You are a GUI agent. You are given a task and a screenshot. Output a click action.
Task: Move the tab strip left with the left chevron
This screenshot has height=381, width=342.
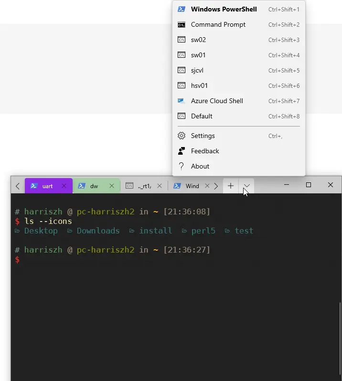[18, 186]
